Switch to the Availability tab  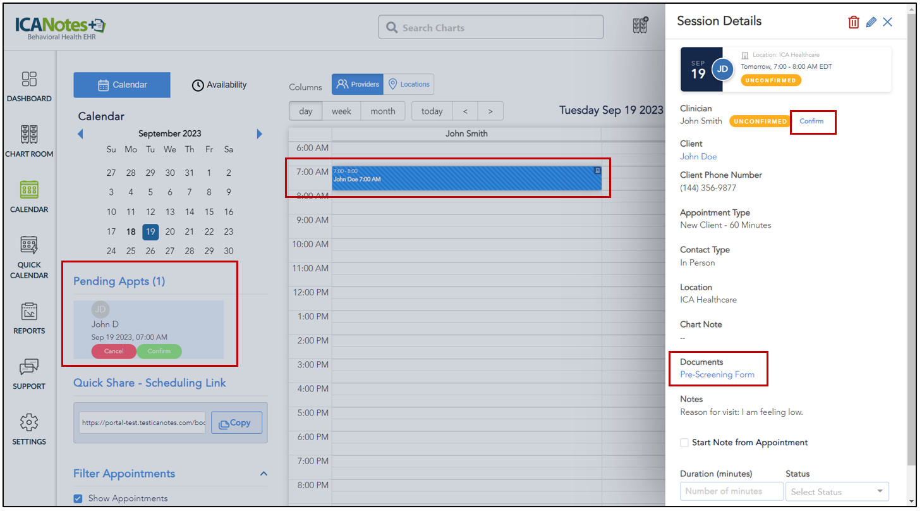point(219,85)
